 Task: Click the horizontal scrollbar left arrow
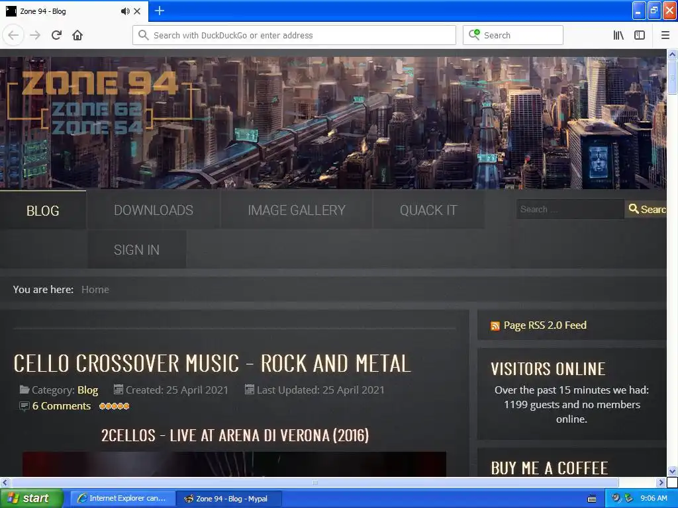click(5, 482)
